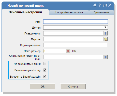Open the Примечание tab
This screenshot has width=117, height=96.
101,12
